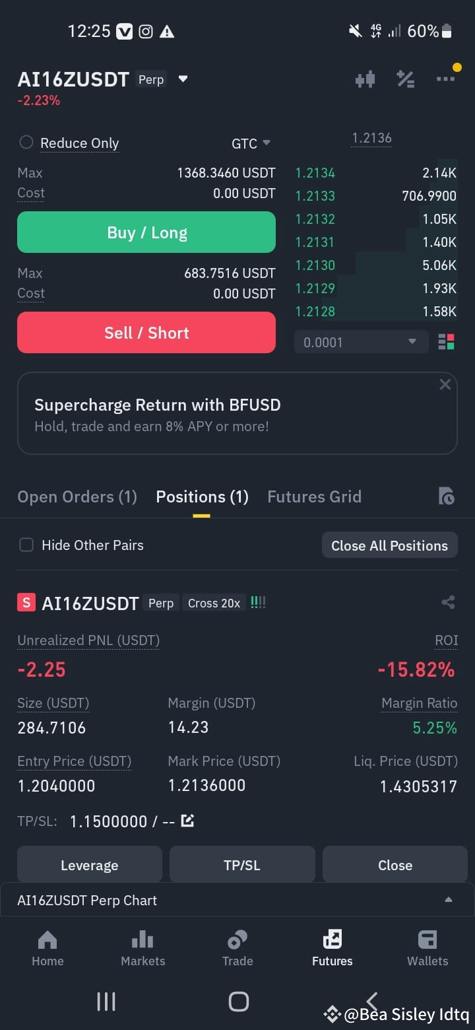Expand the AI16ZUSDT Perp Chart panel

coord(237,900)
